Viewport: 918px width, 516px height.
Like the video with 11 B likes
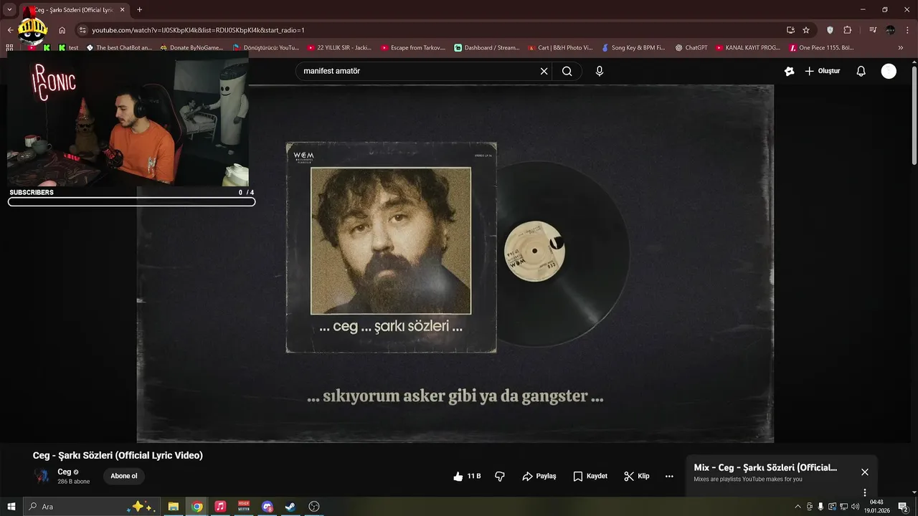[x=467, y=476]
